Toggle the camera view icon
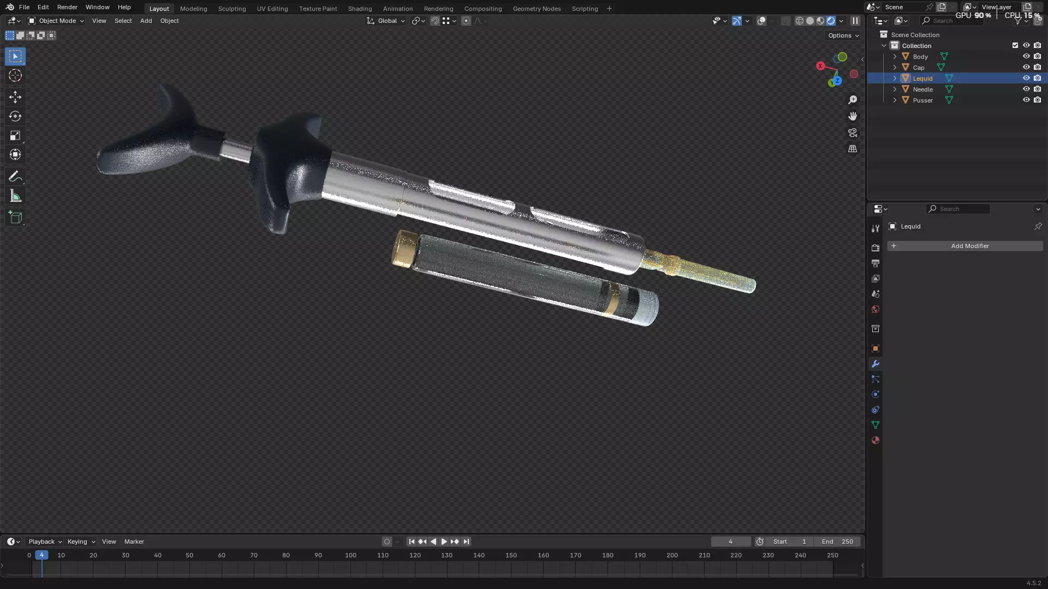Viewport: 1048px width, 589px height. tap(853, 133)
